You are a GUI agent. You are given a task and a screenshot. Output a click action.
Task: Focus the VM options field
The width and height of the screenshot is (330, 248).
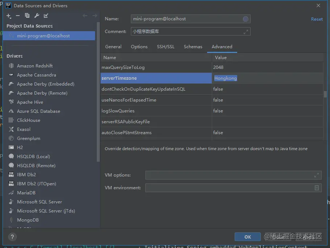point(233,175)
